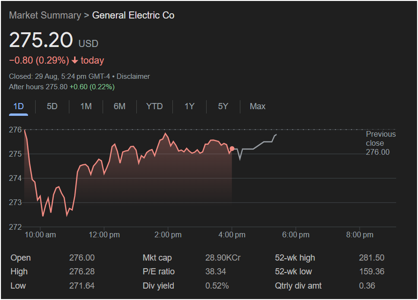Viewport: 418px width, 300px height.
Task: Click the red down arrow beside today
Action: 75,61
